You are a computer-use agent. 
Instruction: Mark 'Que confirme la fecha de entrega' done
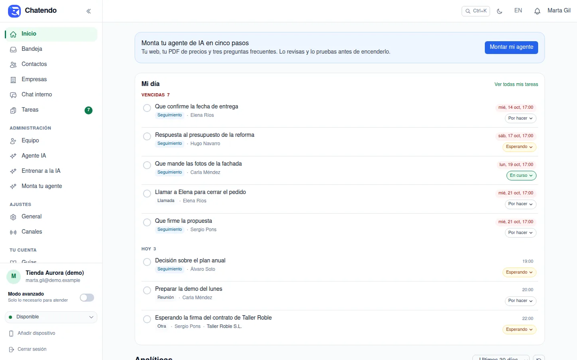[x=147, y=108]
